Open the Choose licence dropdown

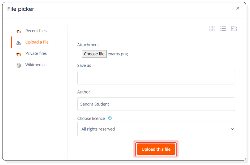(x=156, y=129)
